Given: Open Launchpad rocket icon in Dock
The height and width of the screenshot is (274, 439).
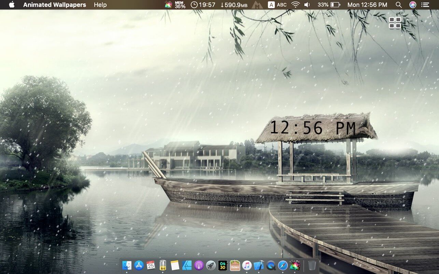Looking at the screenshot, I should coord(211,265).
